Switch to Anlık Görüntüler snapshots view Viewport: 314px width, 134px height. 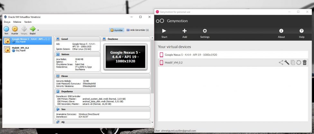[x=137, y=30]
